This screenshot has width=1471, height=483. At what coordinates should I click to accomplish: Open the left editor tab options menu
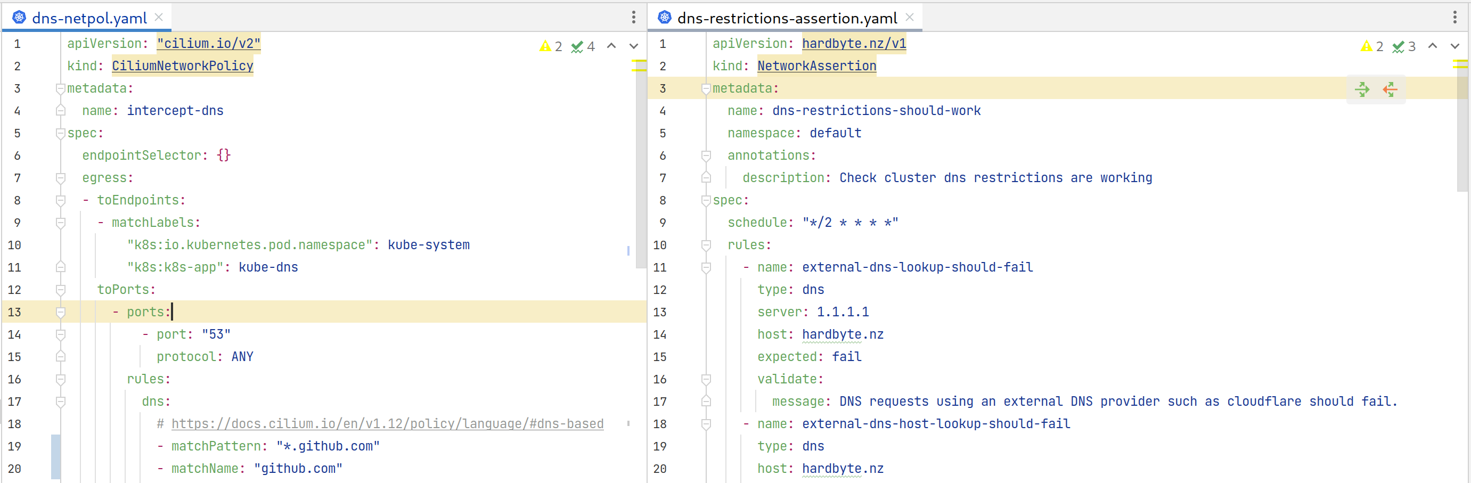(633, 17)
